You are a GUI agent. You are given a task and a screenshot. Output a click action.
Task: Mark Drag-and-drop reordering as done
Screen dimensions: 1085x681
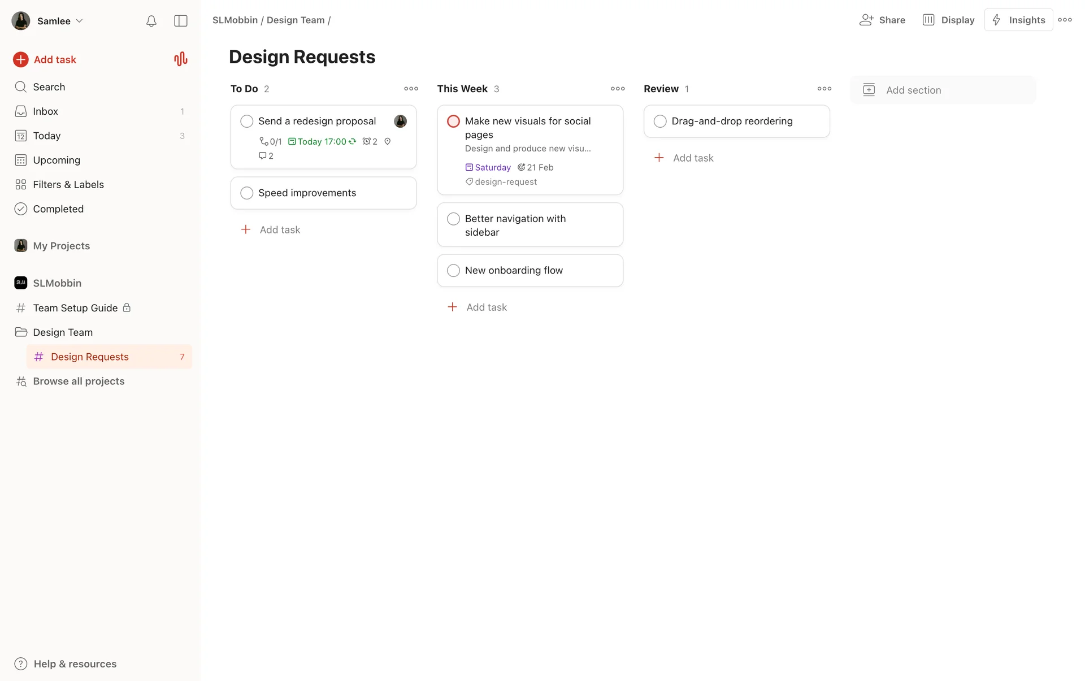point(660,122)
